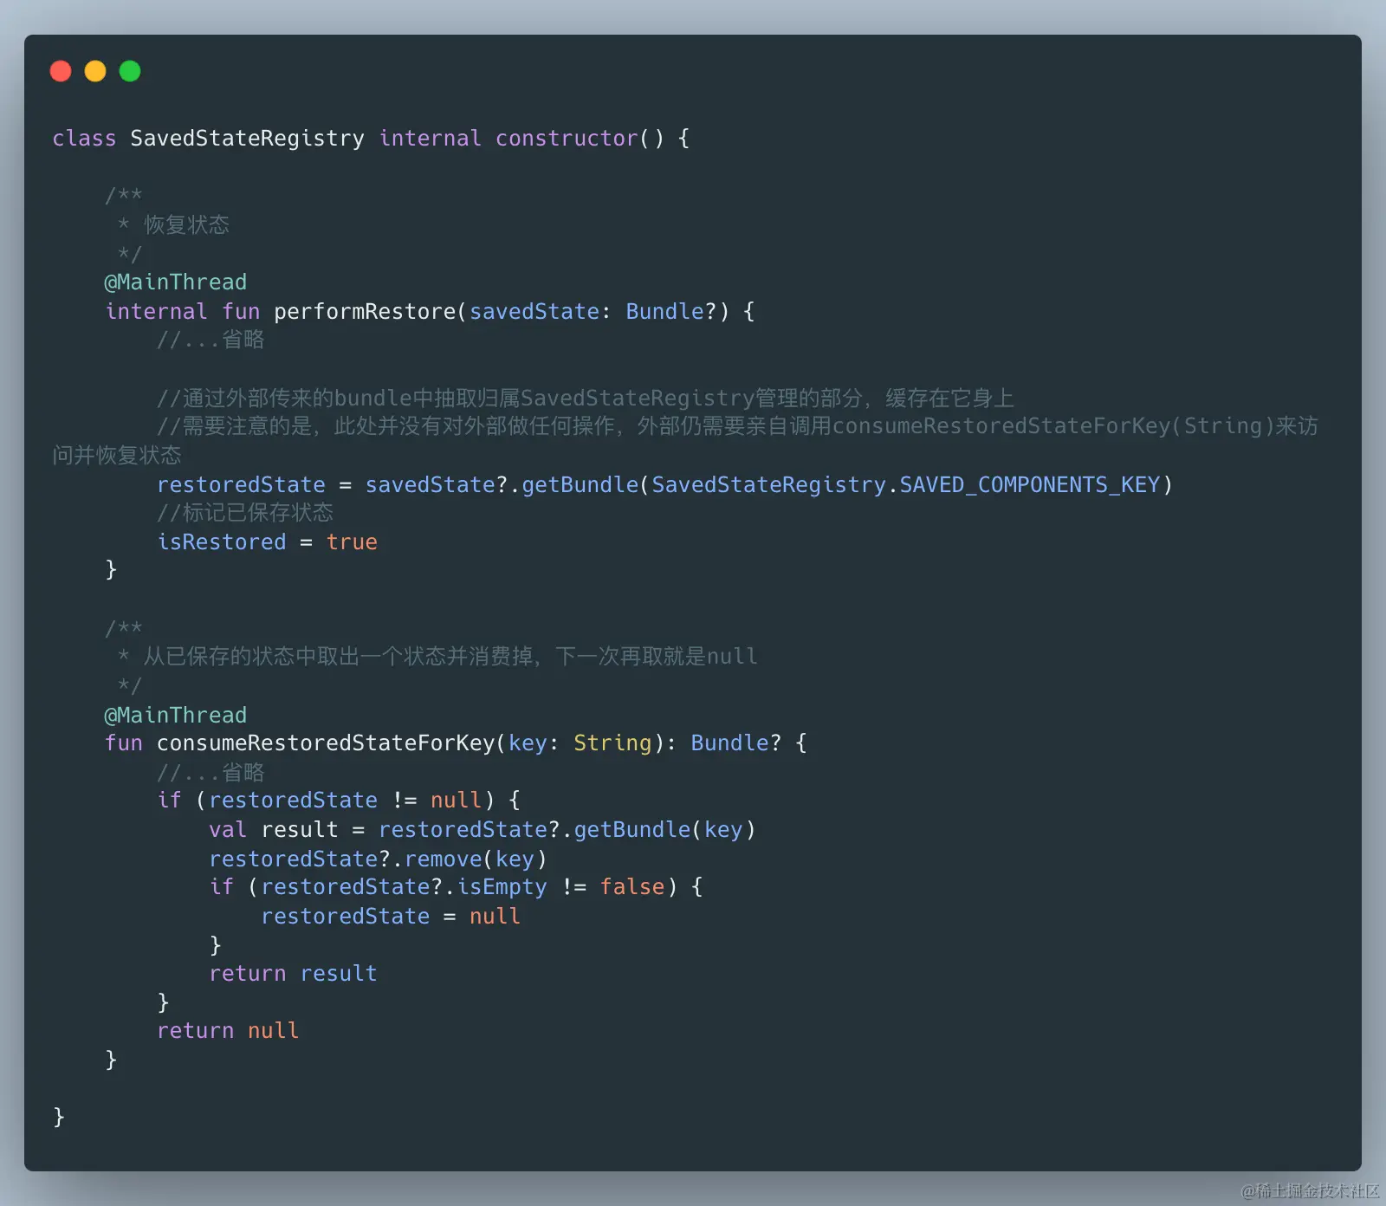Viewport: 1386px width, 1206px height.
Task: Click 'String' type in consumeRestoredStateForKey signature
Action: (x=612, y=743)
